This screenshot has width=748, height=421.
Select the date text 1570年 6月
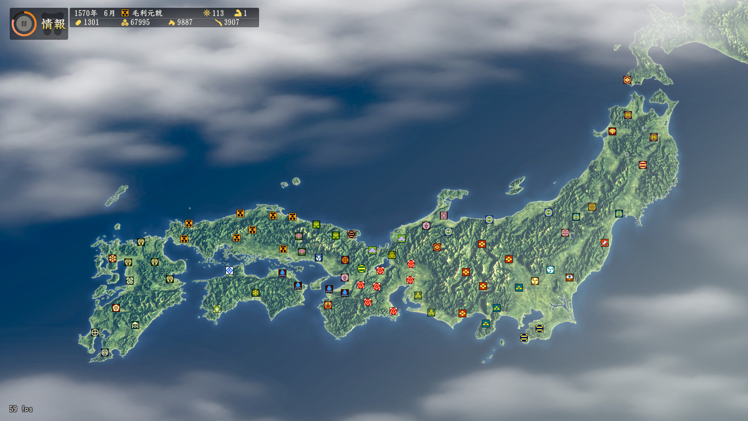[x=95, y=13]
